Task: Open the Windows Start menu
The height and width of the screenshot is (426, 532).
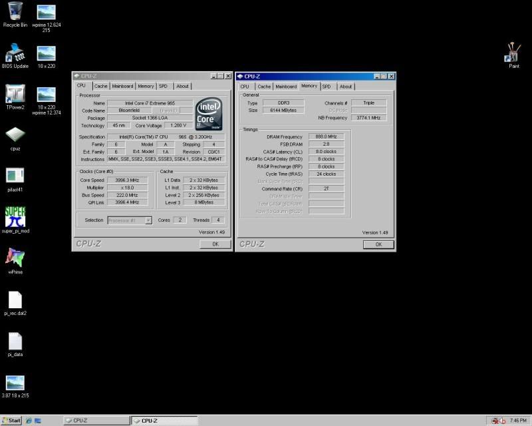Action: pos(11,420)
